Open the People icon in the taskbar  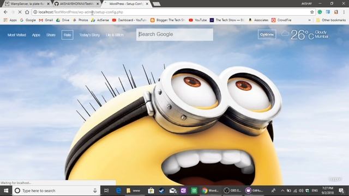[273, 191]
